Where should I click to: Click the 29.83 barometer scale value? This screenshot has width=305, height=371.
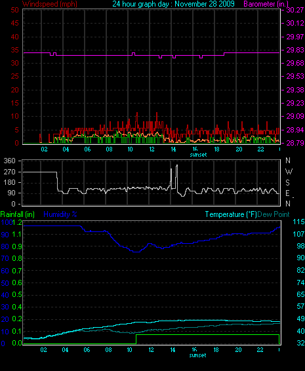tap(295, 50)
